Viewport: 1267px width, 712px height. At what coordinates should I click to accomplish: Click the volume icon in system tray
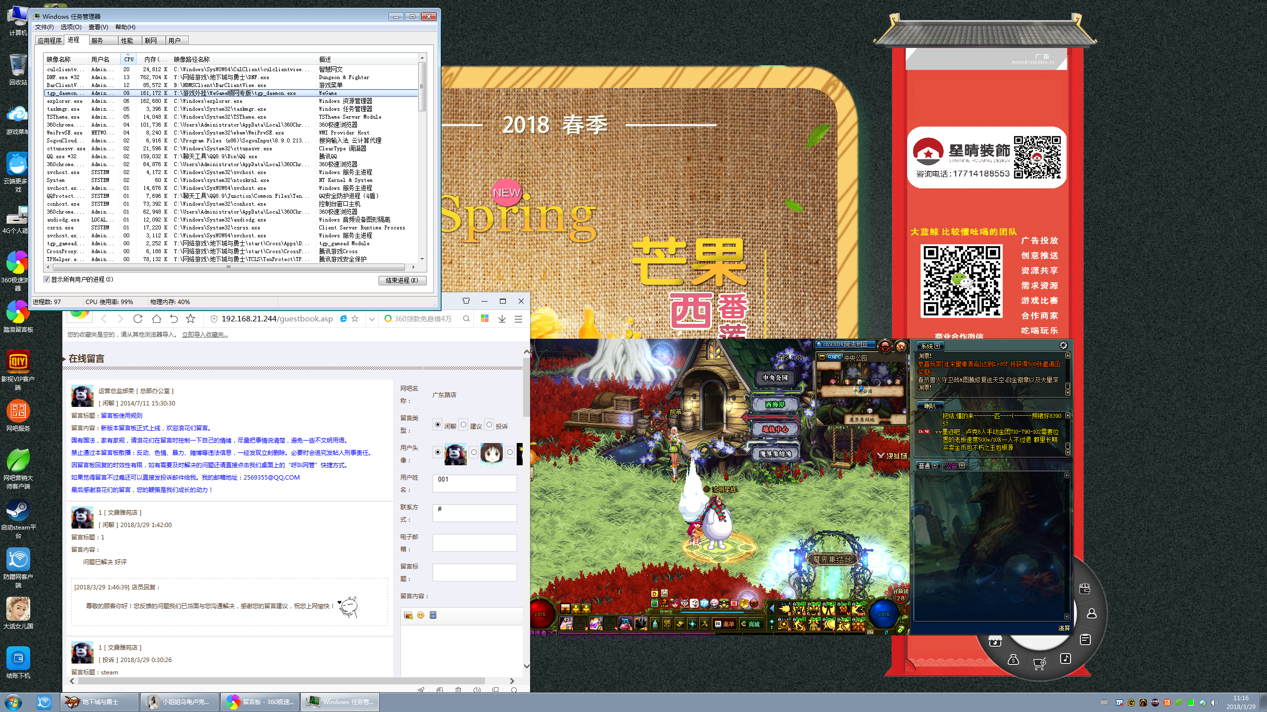(x=1215, y=703)
